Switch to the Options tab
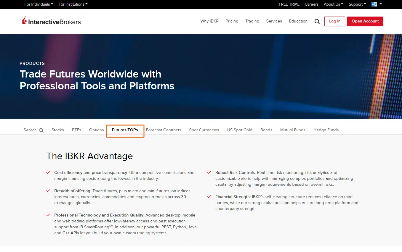Image resolution: width=402 pixels, height=252 pixels. click(x=96, y=130)
